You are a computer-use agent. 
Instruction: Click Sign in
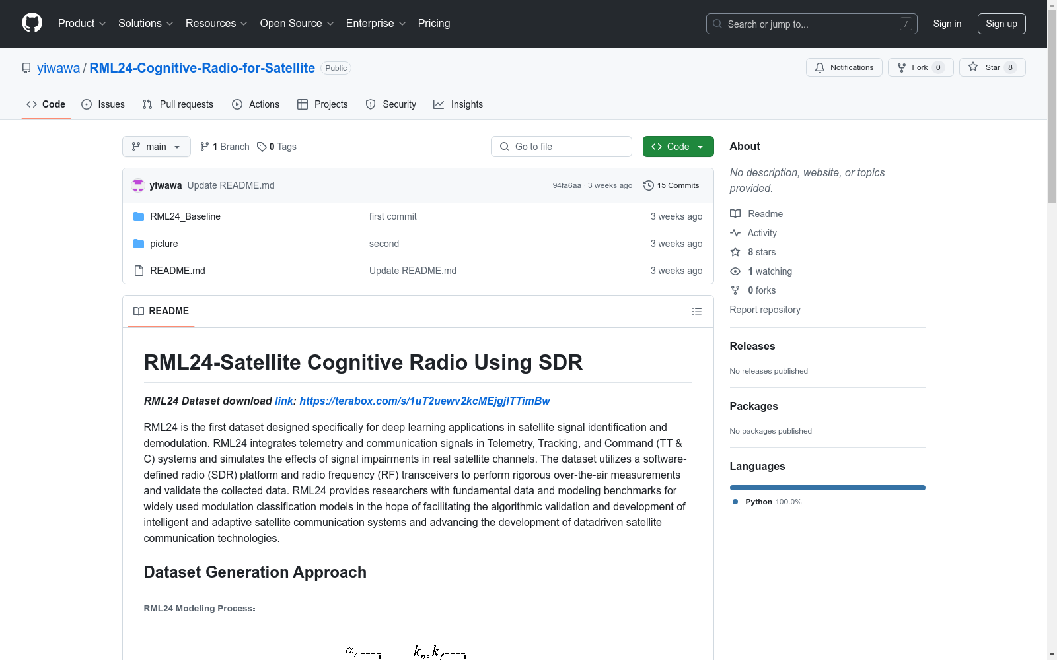point(947,24)
